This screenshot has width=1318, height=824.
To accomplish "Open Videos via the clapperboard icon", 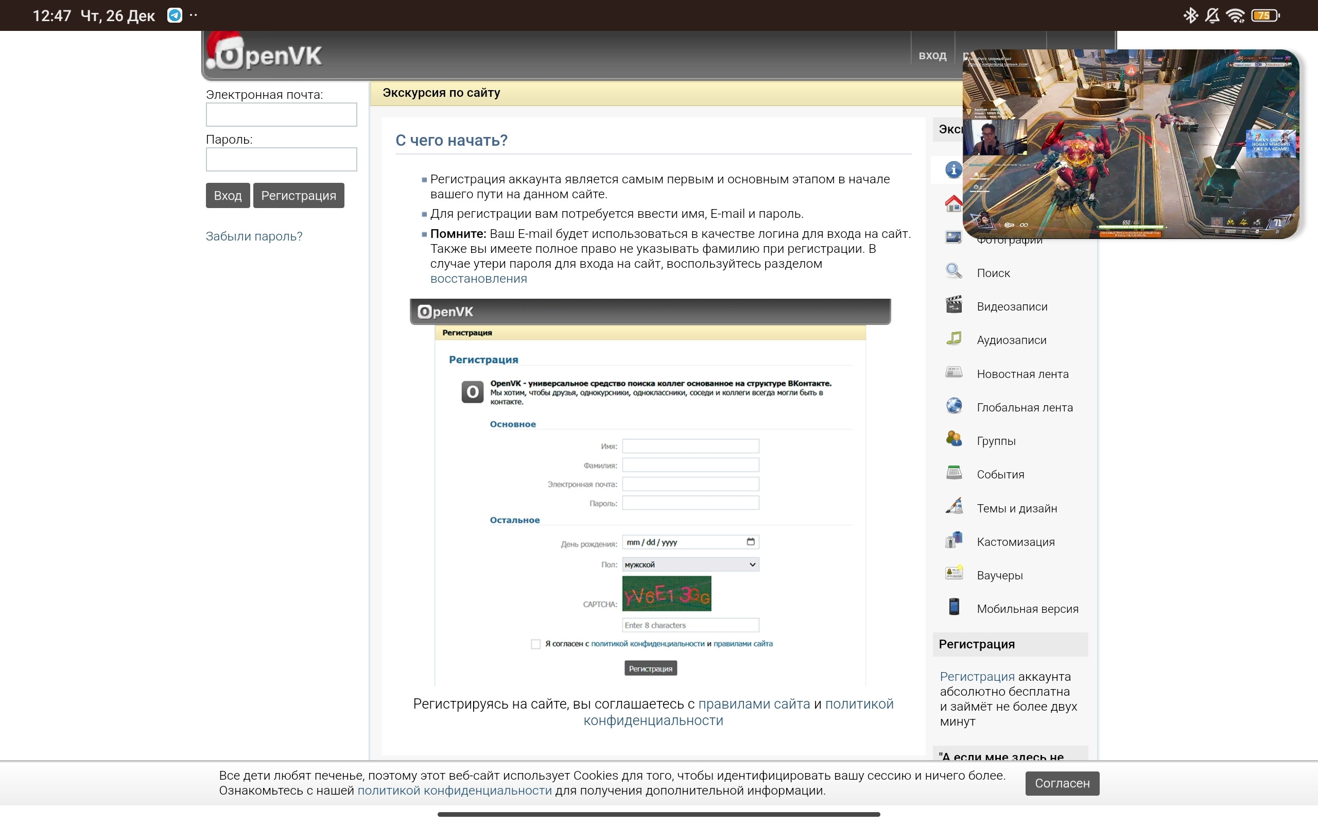I will (953, 305).
